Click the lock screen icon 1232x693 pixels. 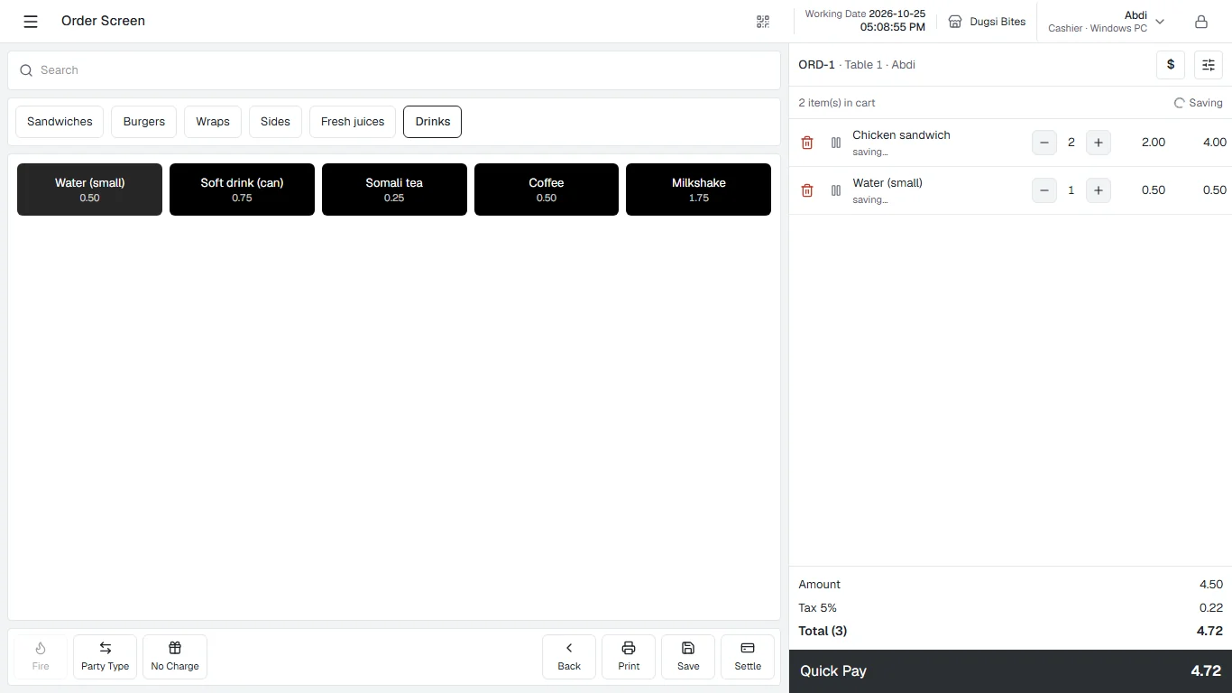[1200, 22]
